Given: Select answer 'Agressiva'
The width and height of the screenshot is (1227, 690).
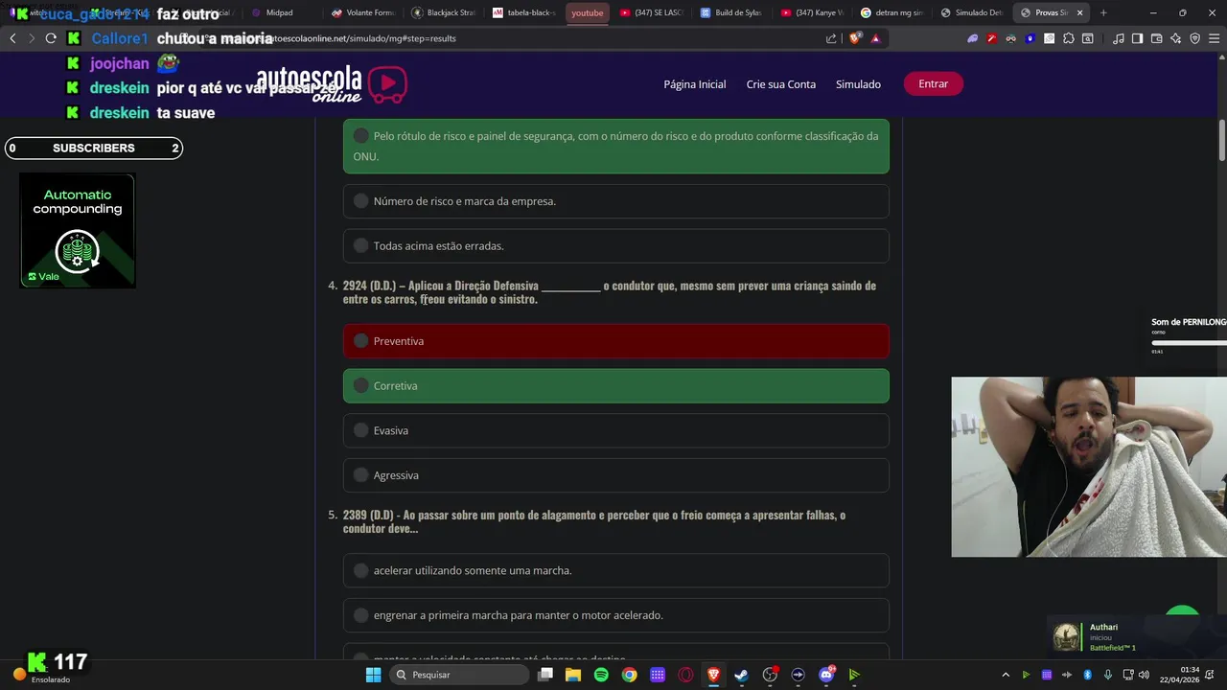Looking at the screenshot, I should (615, 475).
